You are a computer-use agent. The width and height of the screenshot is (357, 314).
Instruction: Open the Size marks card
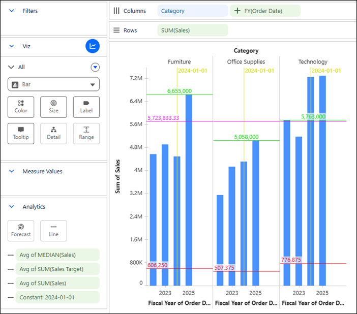tap(53, 107)
